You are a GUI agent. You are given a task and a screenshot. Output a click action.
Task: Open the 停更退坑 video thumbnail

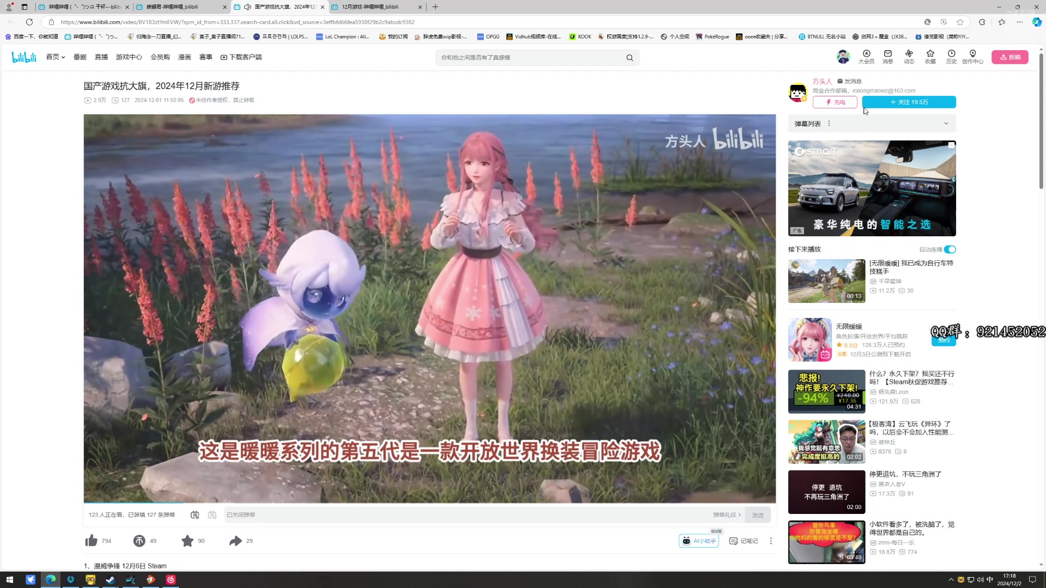coord(826,492)
